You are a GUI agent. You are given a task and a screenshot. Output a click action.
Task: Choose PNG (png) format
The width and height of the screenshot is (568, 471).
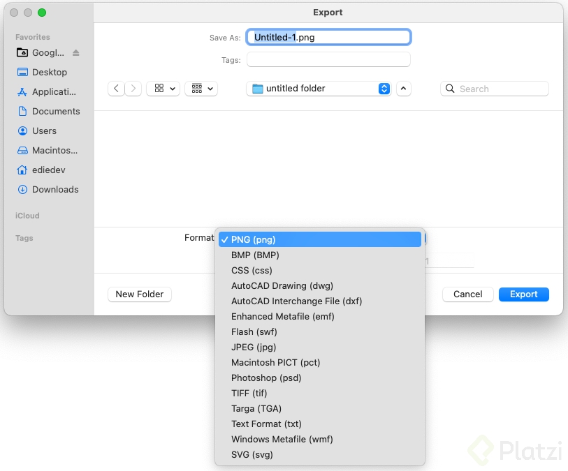click(x=320, y=239)
